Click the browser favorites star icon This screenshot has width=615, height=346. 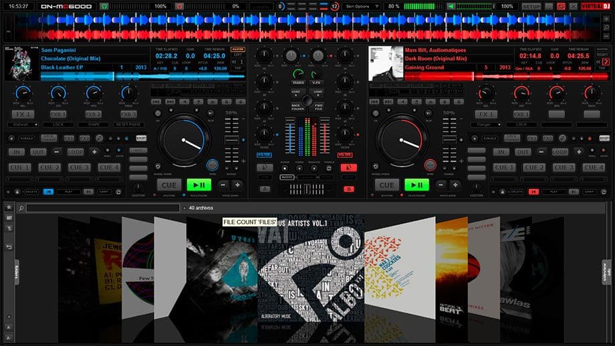click(9, 207)
